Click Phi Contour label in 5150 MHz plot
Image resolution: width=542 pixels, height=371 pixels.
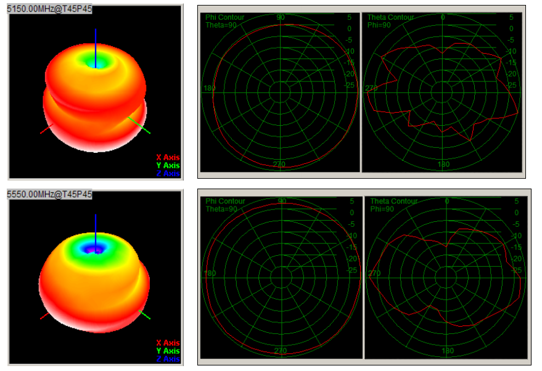(x=224, y=17)
